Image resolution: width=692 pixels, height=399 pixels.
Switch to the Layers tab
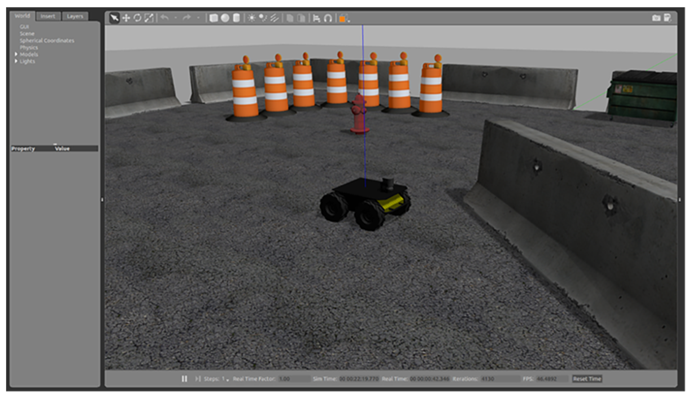point(75,16)
